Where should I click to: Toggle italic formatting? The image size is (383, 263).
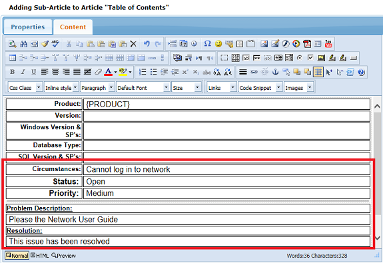[23, 72]
